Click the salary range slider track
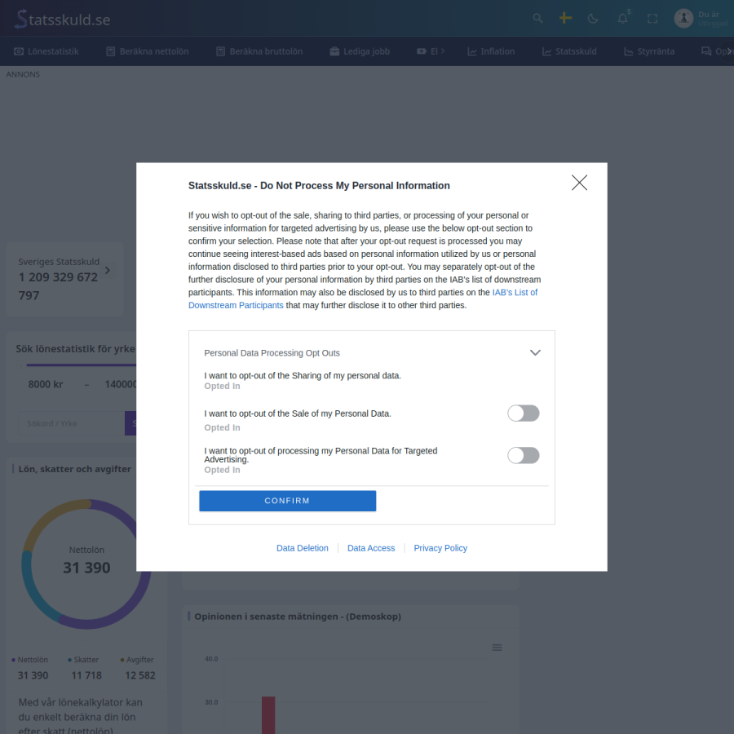The image size is (734, 734). (81, 365)
